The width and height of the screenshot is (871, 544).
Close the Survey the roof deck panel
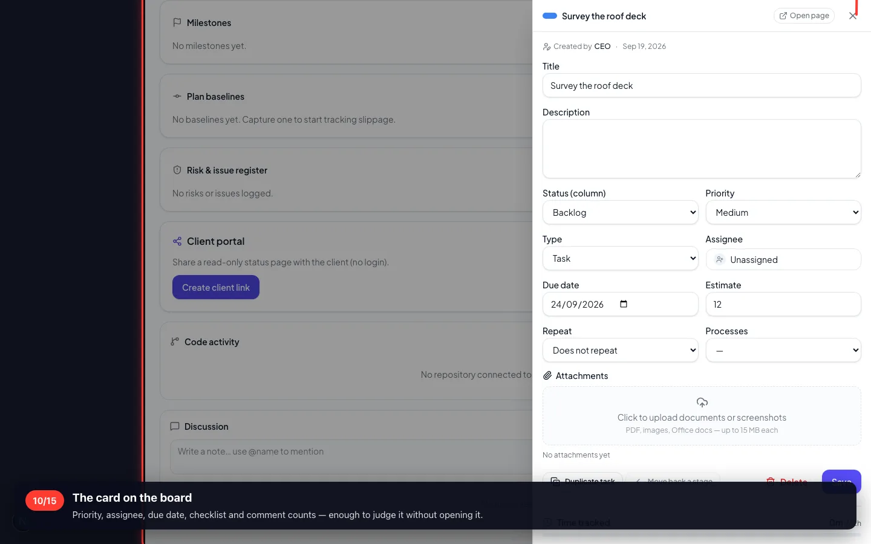853,16
